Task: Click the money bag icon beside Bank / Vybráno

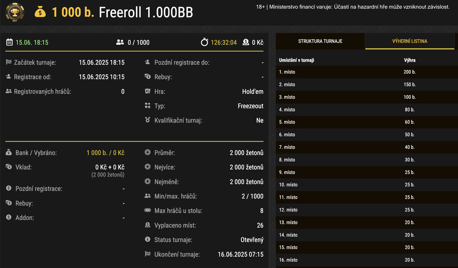Action: tap(9, 153)
